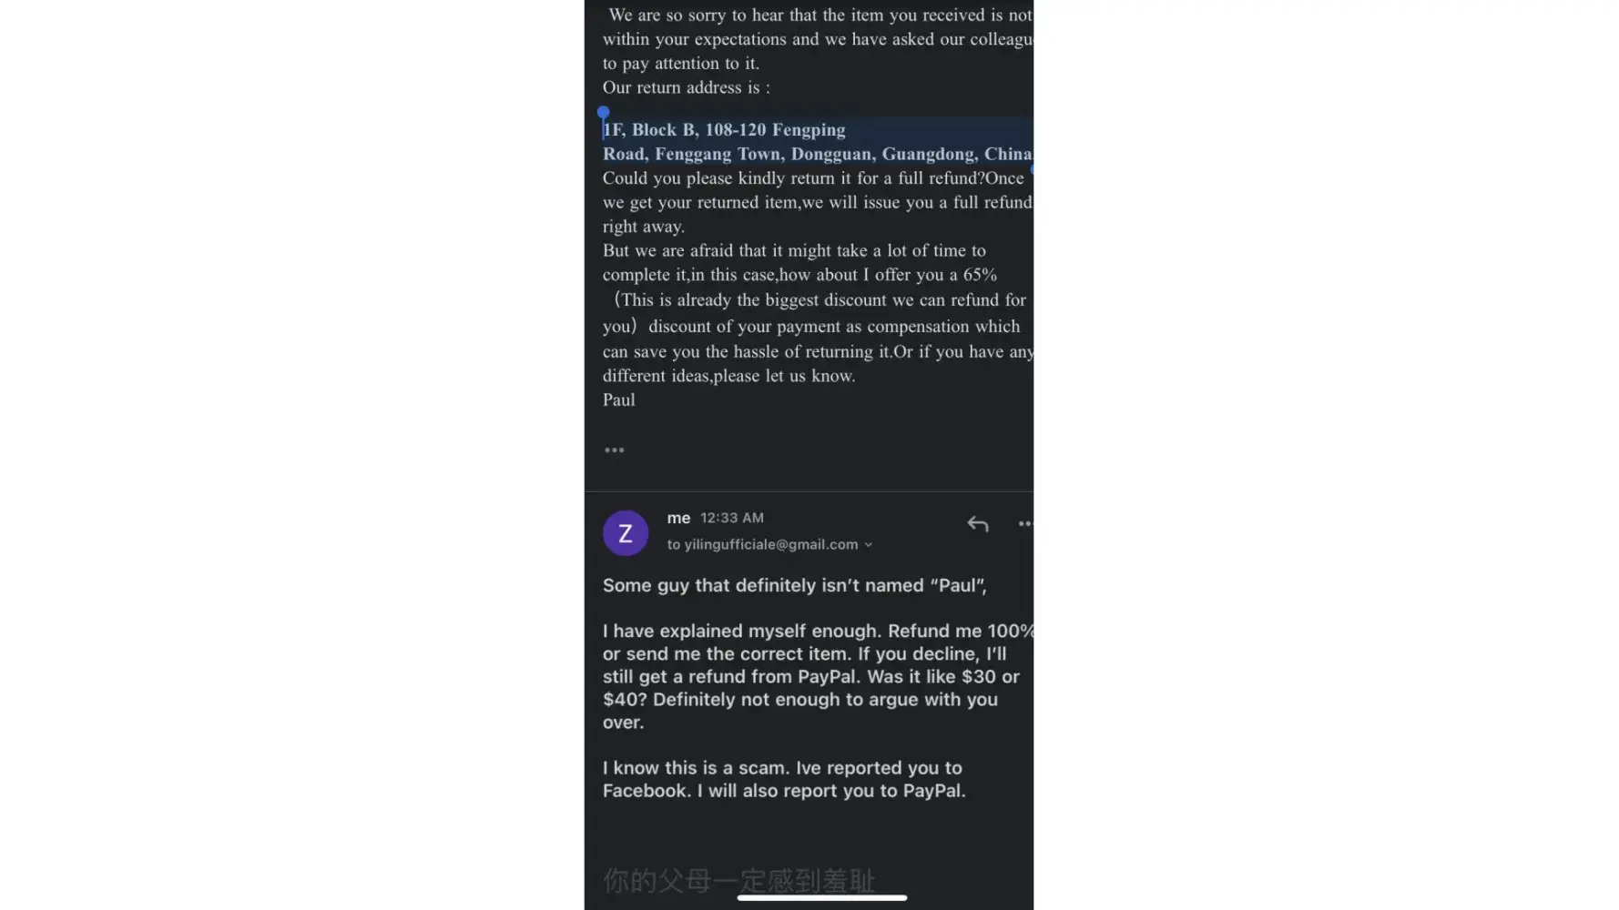This screenshot has width=1619, height=910.
Task: Tap the "Paul" signature text
Action: click(619, 399)
